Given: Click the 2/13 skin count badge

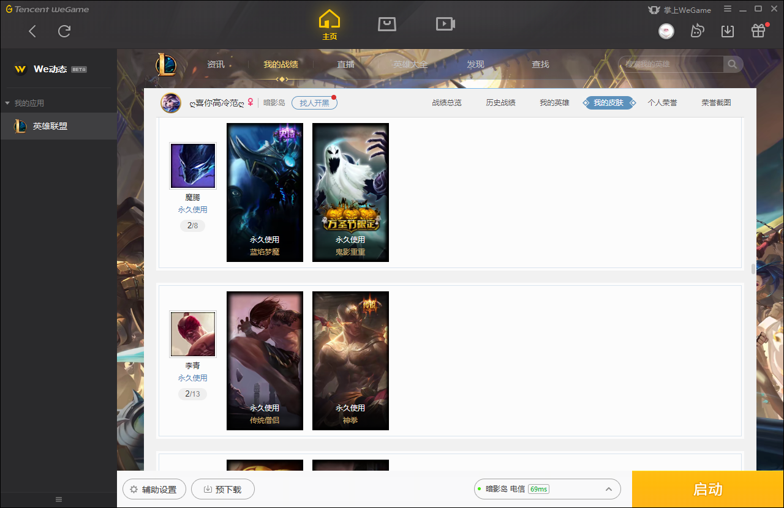Looking at the screenshot, I should (x=193, y=394).
